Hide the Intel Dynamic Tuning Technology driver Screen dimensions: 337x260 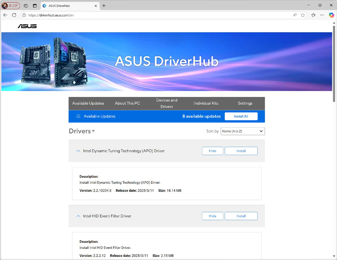pos(212,151)
